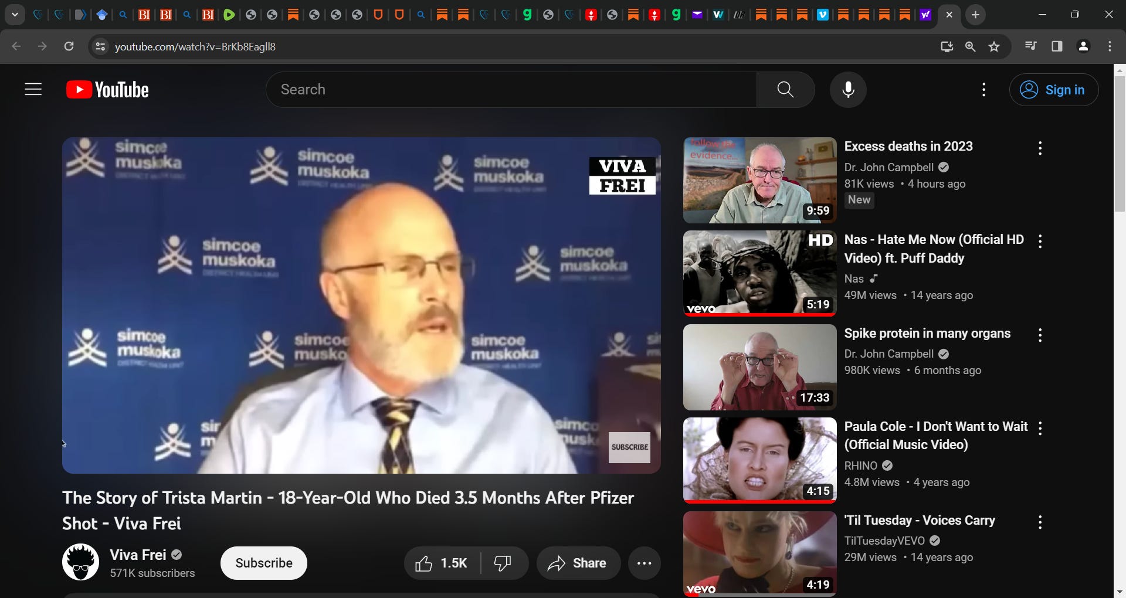Screen dimensions: 1126x598
Task: Go forward in browser history
Action: pyautogui.click(x=42, y=46)
